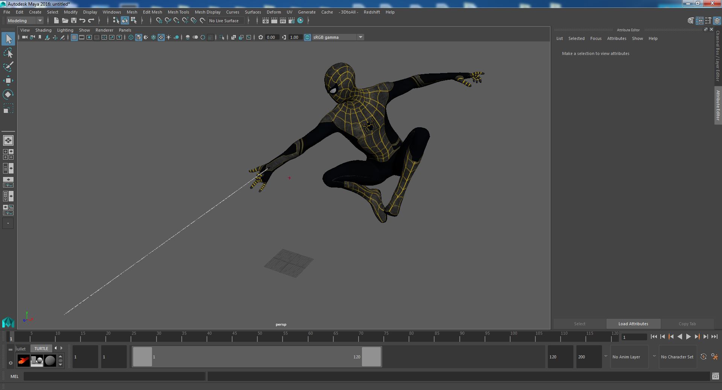
Task: Enable snap to curves
Action: click(168, 21)
